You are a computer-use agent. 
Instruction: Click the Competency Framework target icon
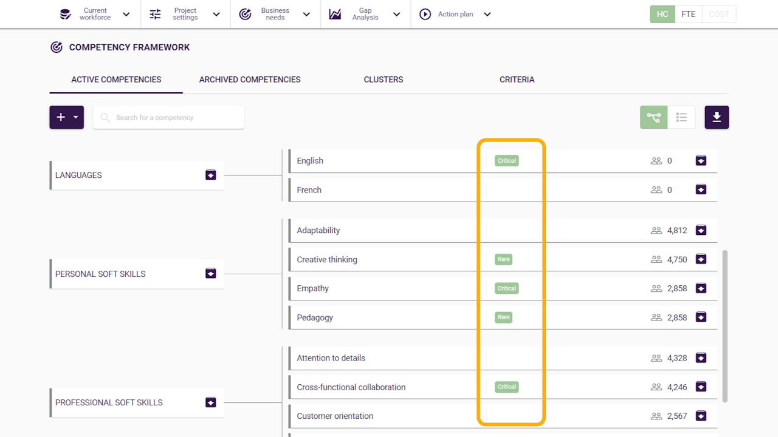pos(57,47)
